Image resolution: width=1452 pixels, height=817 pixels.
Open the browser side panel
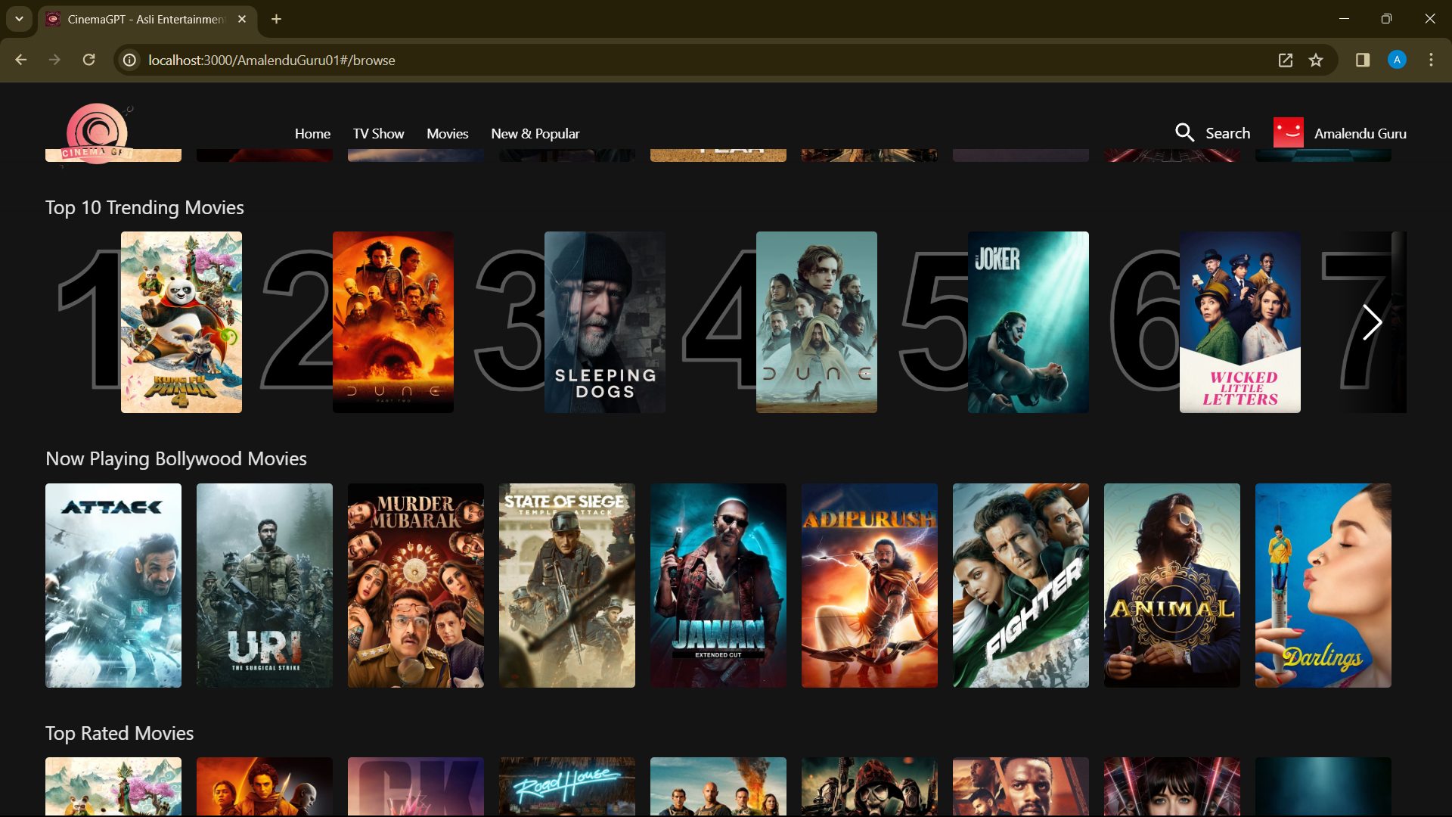1363,61
